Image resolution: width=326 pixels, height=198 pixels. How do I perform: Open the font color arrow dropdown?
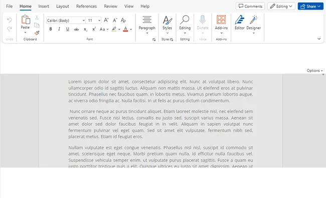coord(131,29)
